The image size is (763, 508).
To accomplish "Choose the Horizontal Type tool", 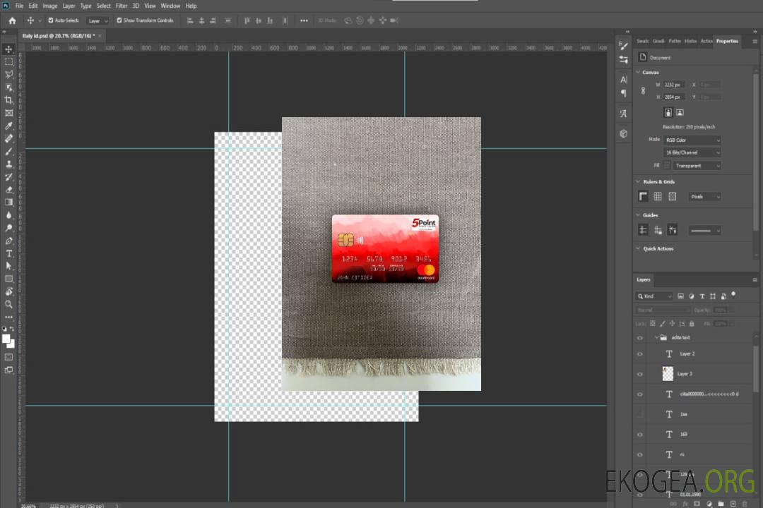I will (8, 253).
